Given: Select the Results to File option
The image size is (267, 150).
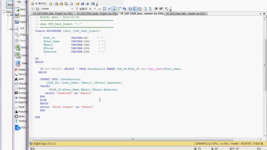Looking at the screenshot, I should (x=140, y=9).
